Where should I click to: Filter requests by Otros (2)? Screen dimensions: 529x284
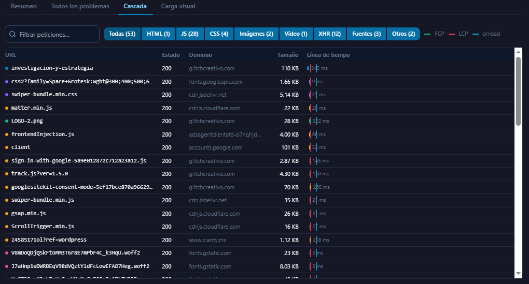(x=403, y=34)
